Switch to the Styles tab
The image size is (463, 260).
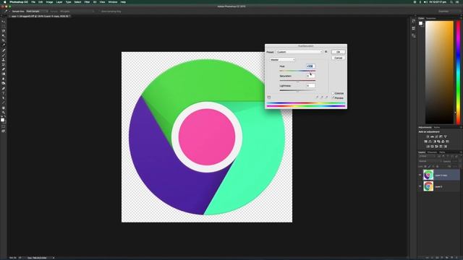[437, 127]
